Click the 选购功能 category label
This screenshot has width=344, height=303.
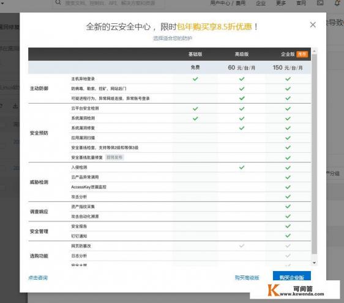[x=39, y=256]
